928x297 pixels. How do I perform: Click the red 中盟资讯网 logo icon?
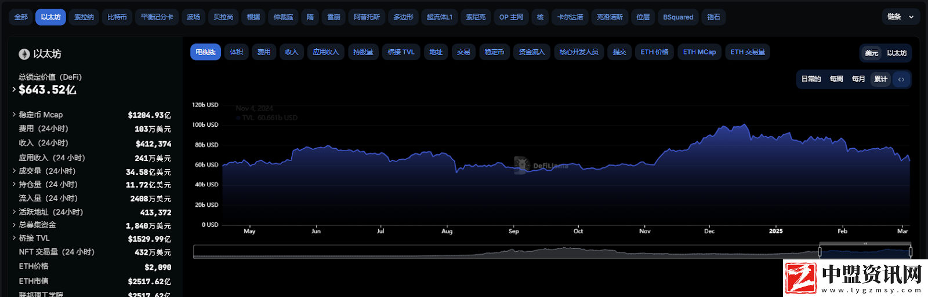[x=801, y=278]
